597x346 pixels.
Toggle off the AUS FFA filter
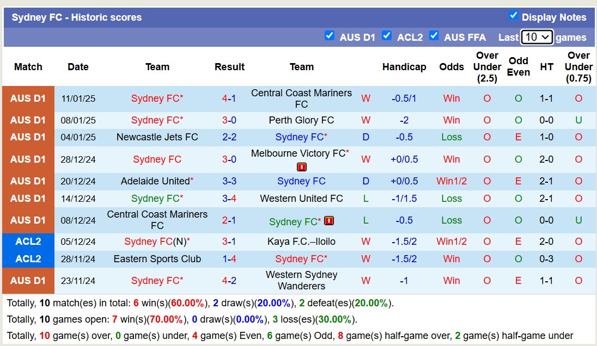tap(434, 35)
